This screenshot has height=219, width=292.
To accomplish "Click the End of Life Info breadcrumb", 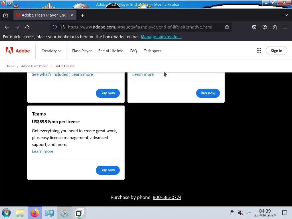I will (65, 66).
